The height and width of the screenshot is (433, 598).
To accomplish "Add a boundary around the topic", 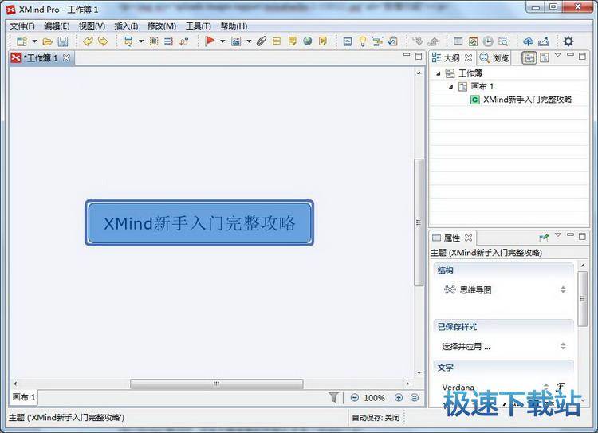I will pyautogui.click(x=154, y=41).
